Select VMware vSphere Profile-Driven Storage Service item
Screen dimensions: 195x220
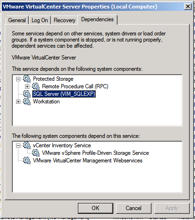click(x=95, y=153)
